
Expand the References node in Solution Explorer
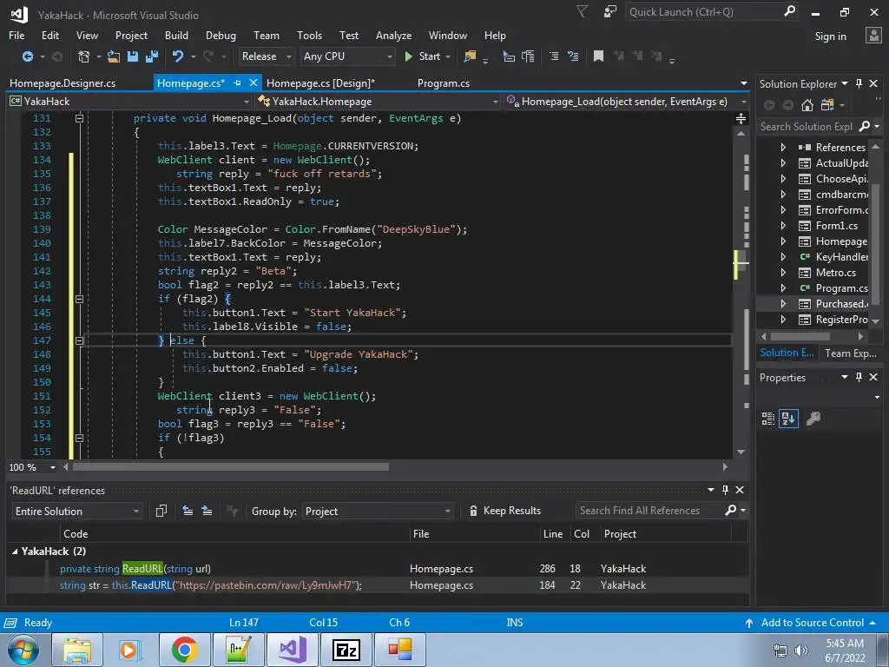click(783, 147)
